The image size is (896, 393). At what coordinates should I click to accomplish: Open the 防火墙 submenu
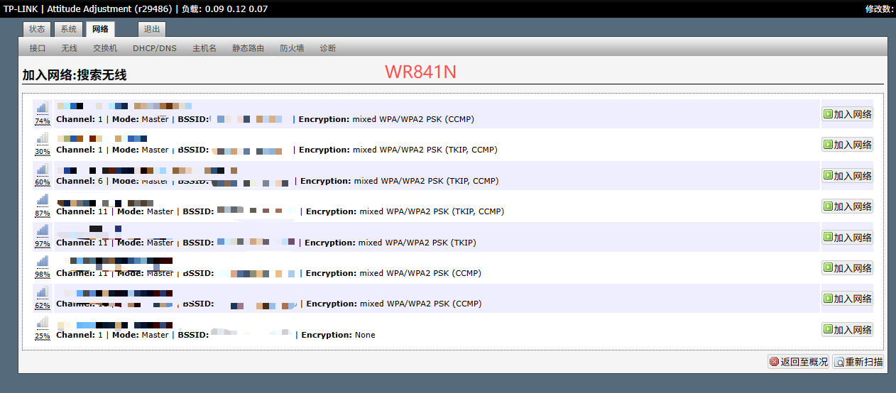[x=292, y=48]
